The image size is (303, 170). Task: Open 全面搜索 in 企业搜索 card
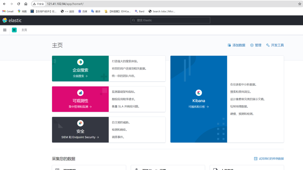click(x=80, y=76)
